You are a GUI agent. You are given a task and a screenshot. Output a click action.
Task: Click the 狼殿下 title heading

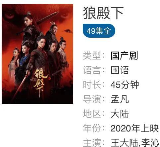(103, 13)
